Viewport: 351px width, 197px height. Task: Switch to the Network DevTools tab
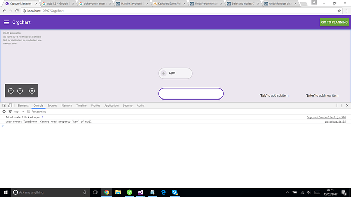tap(67, 106)
